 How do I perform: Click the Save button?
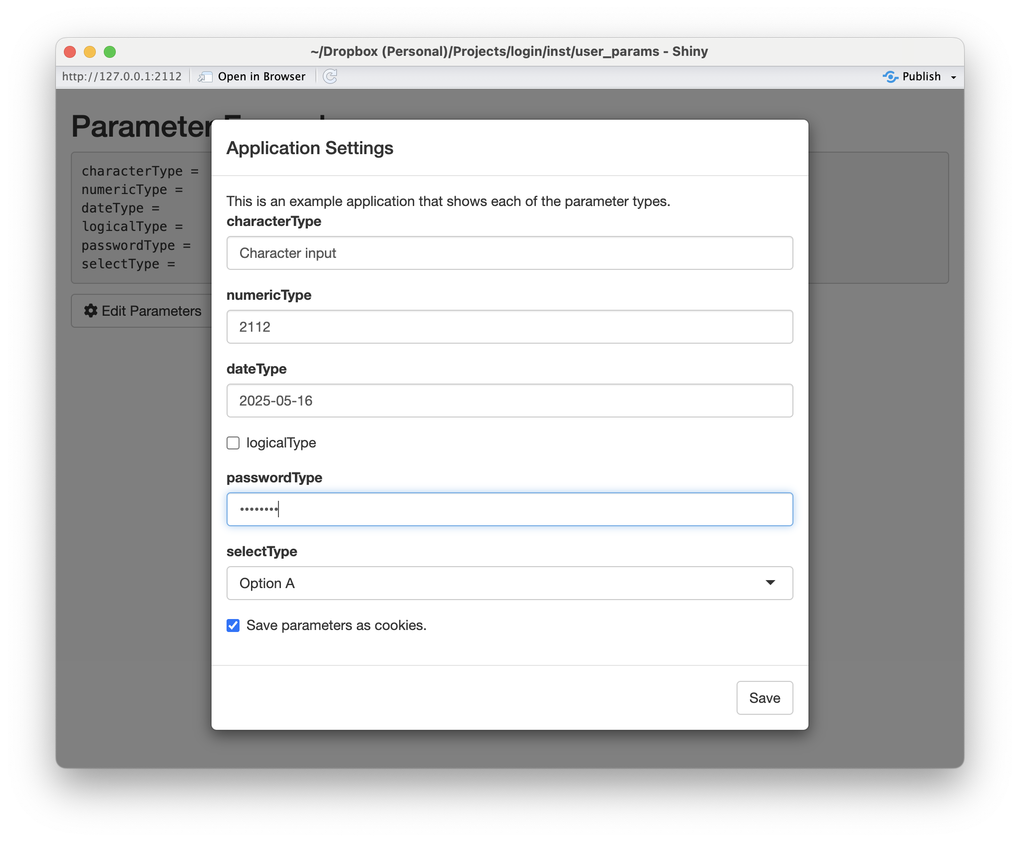(x=765, y=698)
